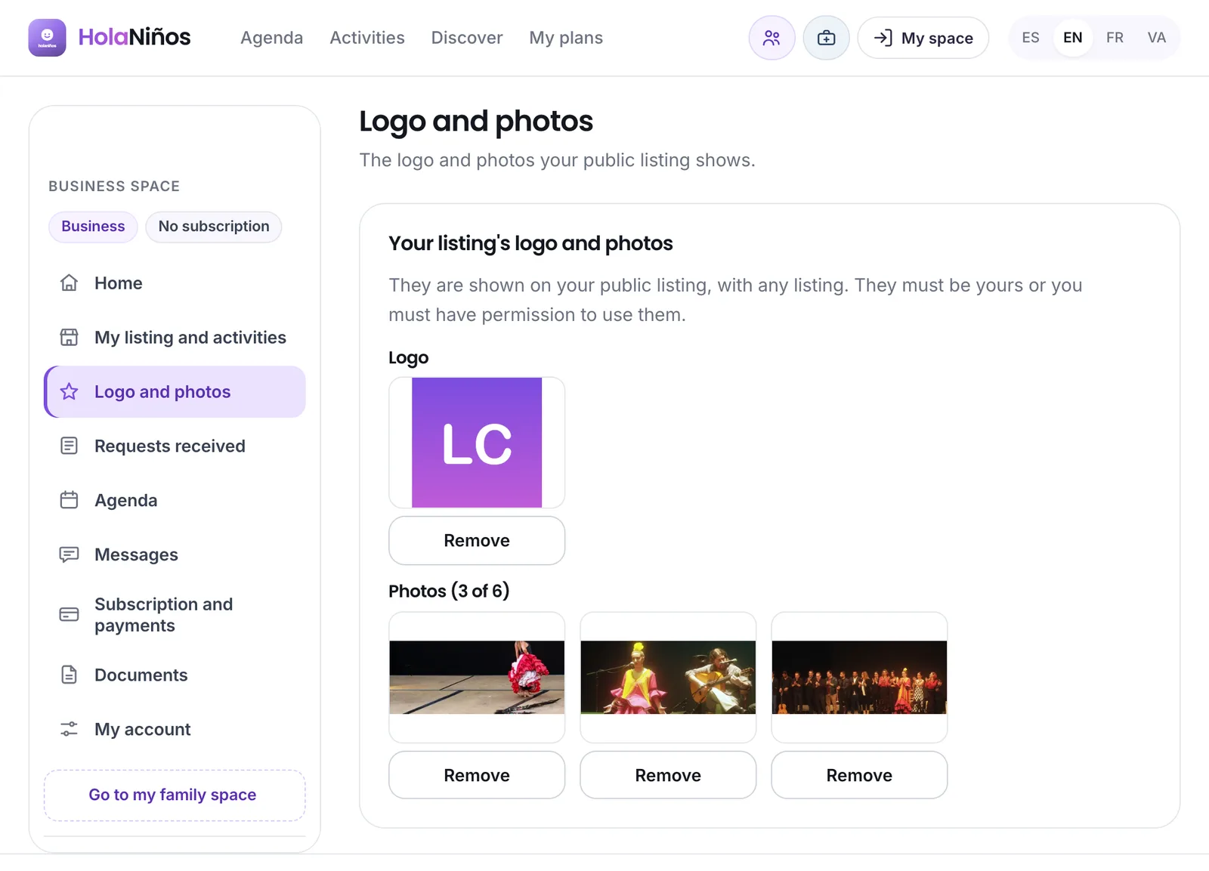The height and width of the screenshot is (871, 1209).
Task: Open the business briefcase icon
Action: coord(826,38)
